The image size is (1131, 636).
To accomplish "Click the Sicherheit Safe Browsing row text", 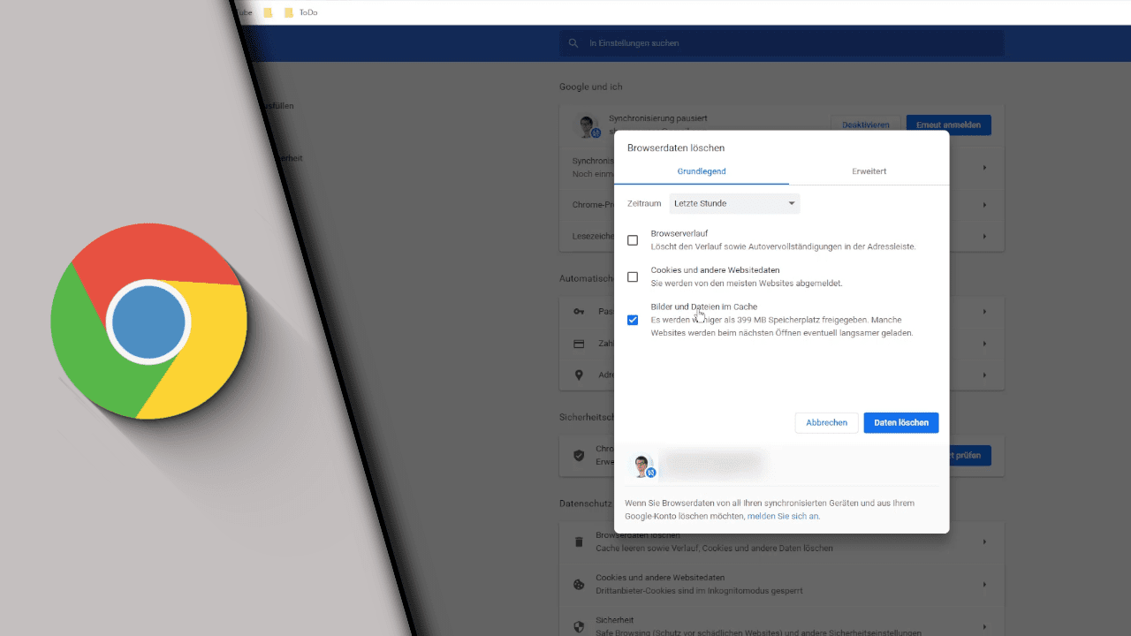I will click(758, 626).
